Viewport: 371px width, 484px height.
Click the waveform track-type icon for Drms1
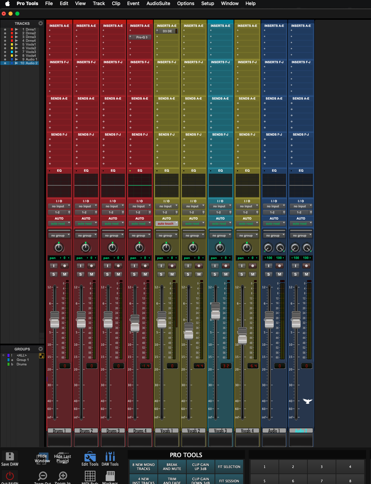pos(16,30)
